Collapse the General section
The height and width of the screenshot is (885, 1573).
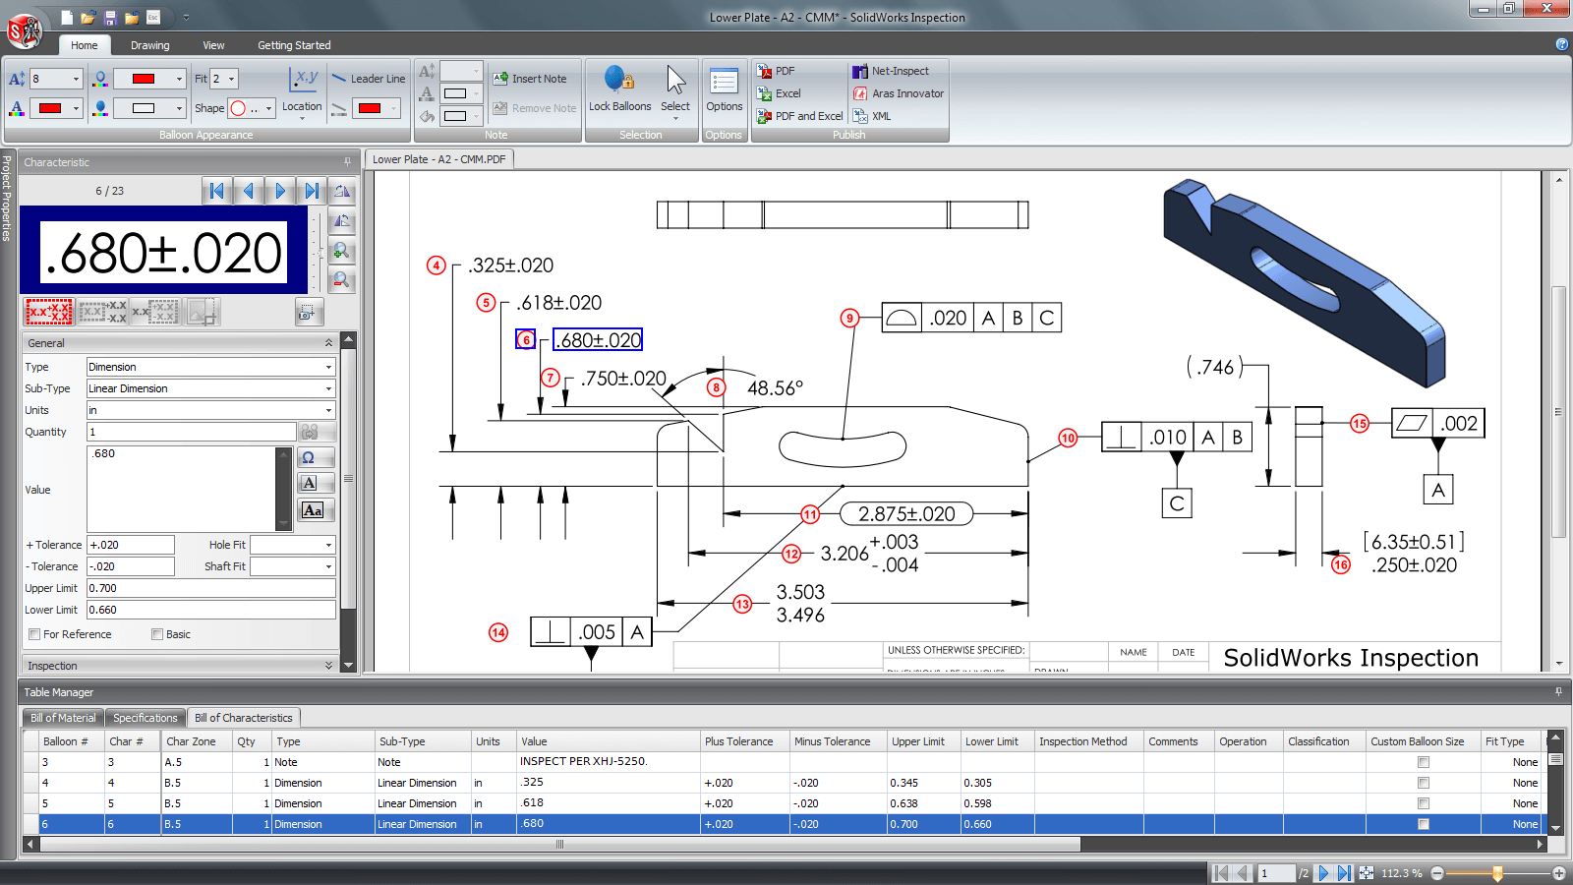click(x=328, y=343)
